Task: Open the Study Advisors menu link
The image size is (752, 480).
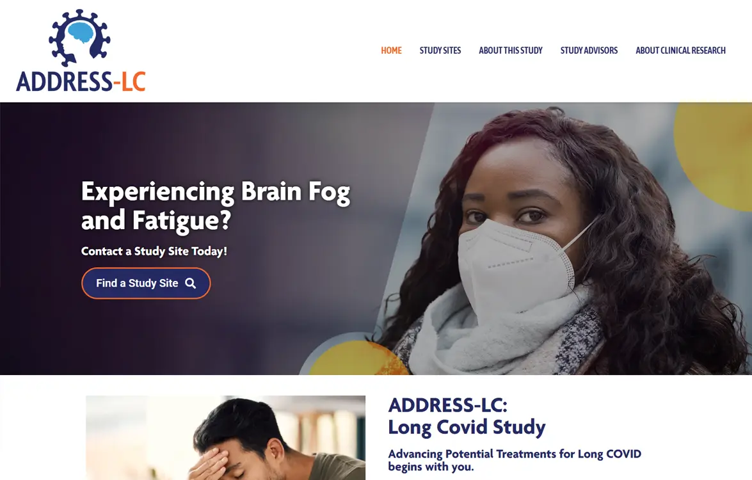Action: tap(589, 51)
